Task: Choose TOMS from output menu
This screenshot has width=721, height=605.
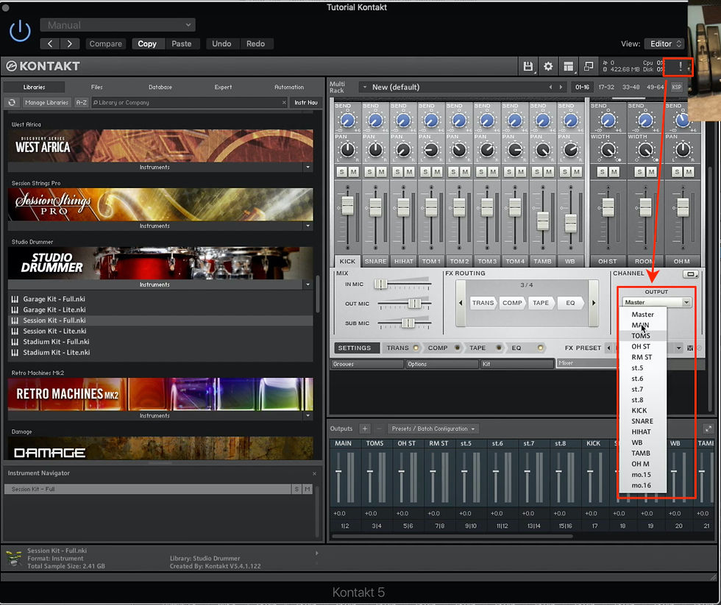Action: tap(642, 336)
